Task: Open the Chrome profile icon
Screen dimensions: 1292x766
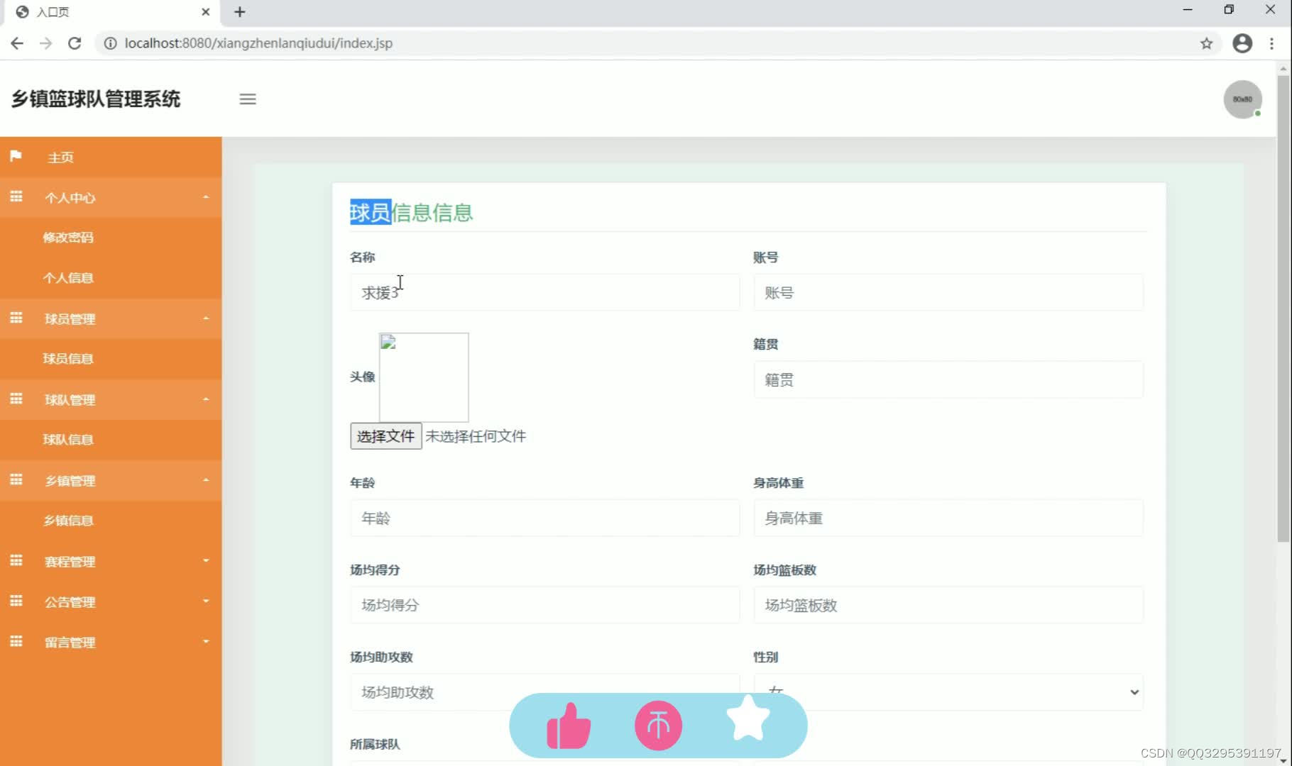Action: click(x=1242, y=43)
